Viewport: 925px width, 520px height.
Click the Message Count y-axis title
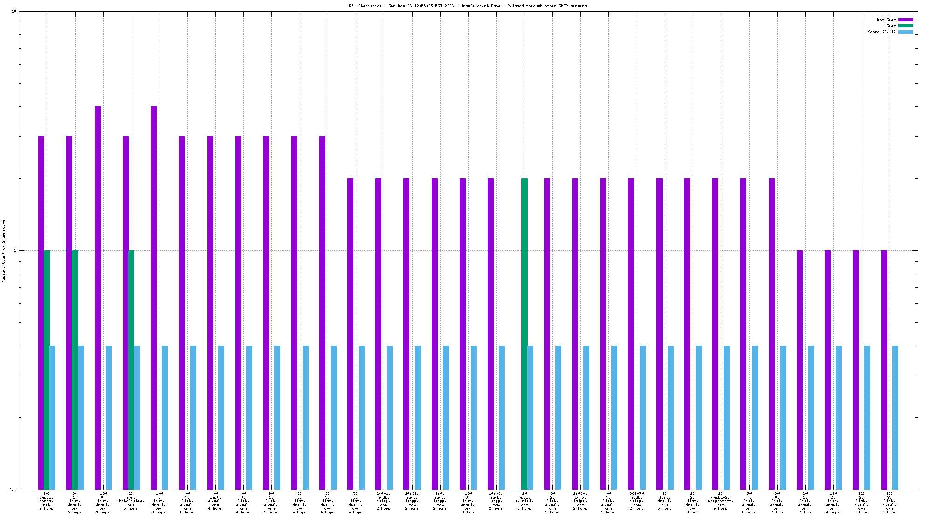pos(4,251)
